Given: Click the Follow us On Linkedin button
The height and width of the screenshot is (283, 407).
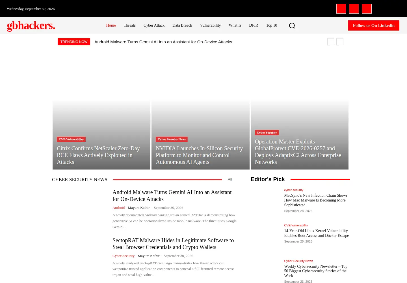Looking at the screenshot, I should pyautogui.click(x=374, y=25).
